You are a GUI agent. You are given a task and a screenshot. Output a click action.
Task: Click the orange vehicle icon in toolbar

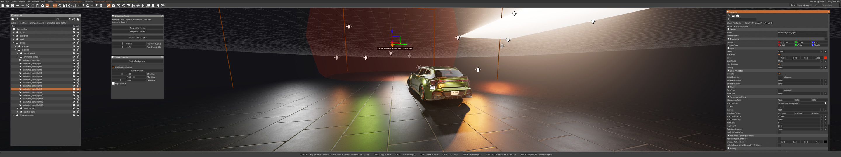(47, 6)
